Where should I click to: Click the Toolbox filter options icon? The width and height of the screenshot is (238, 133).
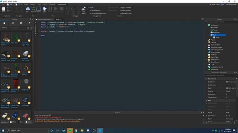click(x=31, y=28)
